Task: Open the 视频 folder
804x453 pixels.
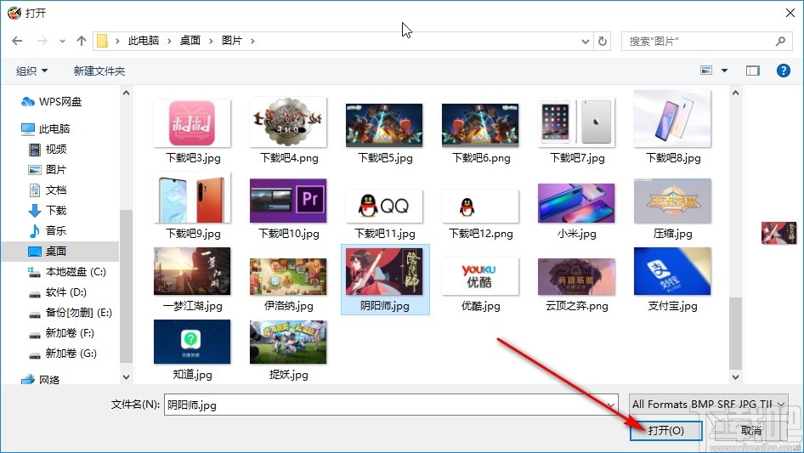Action: [48, 150]
